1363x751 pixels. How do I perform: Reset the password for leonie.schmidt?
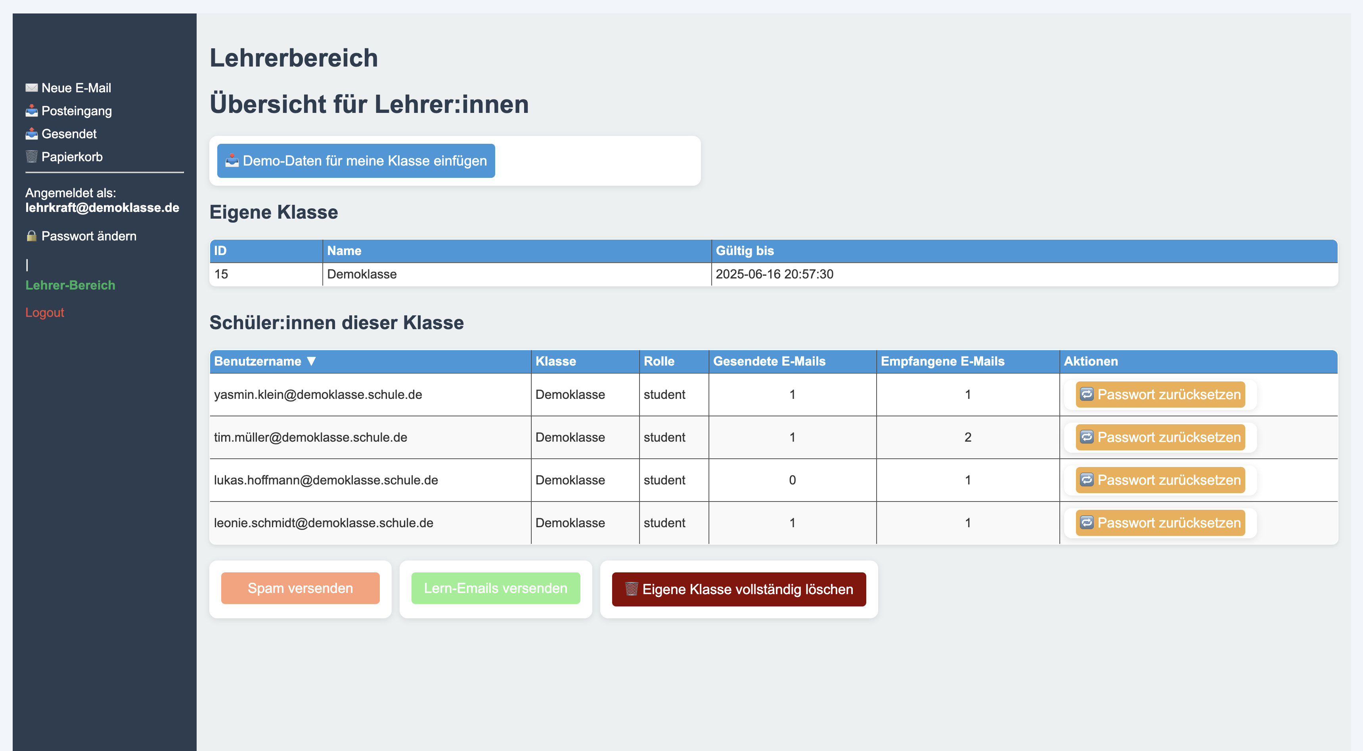coord(1160,523)
